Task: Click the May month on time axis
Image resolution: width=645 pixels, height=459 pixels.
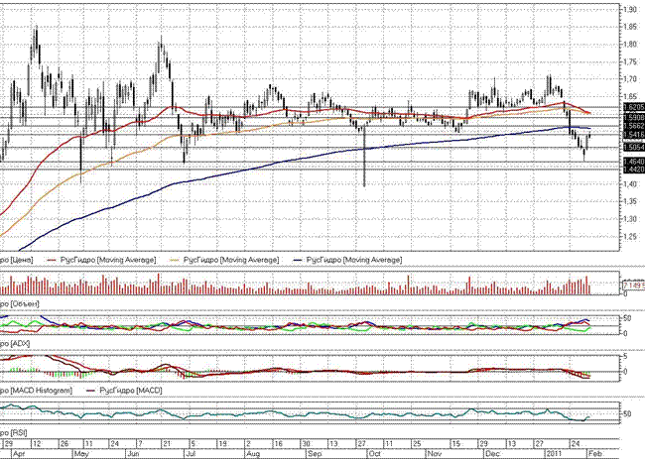Action: 82,452
